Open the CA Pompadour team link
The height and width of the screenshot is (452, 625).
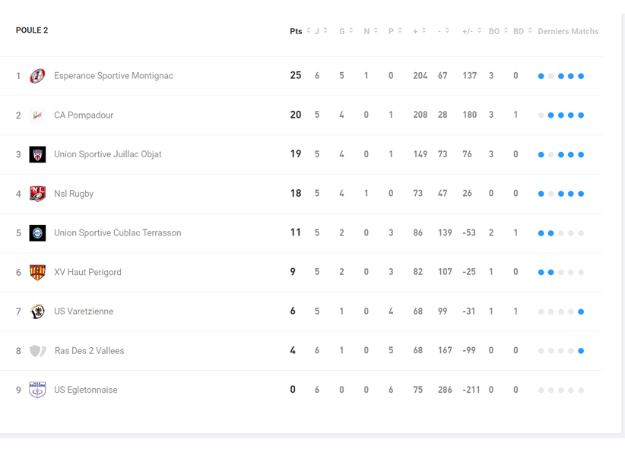84,115
